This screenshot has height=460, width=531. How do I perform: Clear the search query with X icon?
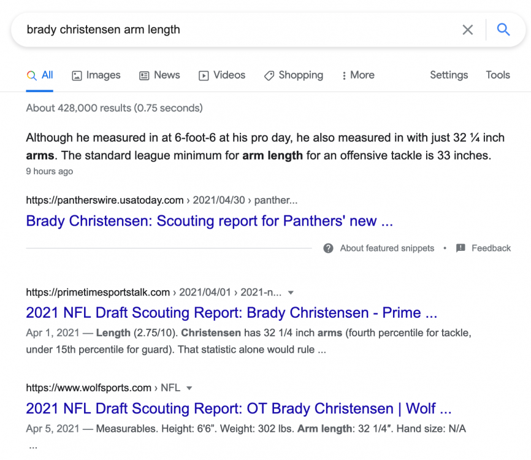tap(468, 29)
